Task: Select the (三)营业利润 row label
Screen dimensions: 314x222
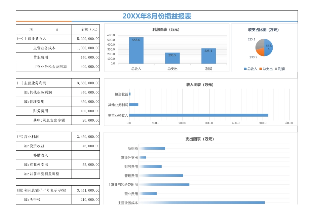Action: tap(44, 136)
